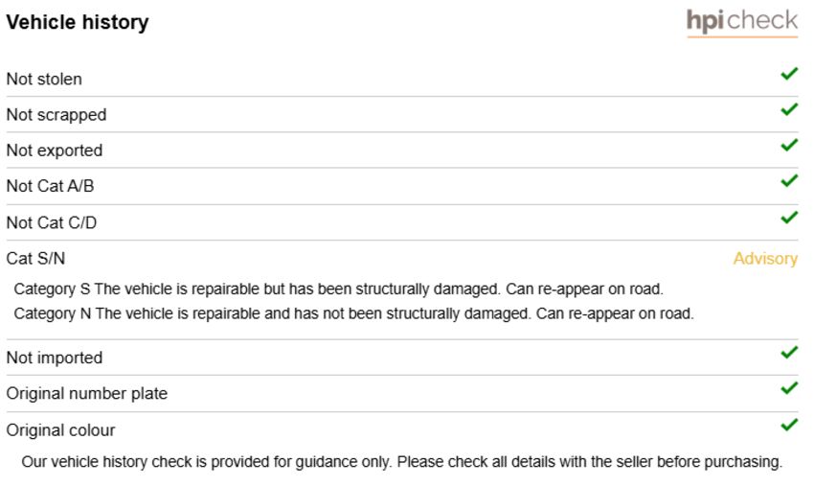This screenshot has width=814, height=486.
Task: Click the yellow Advisory label
Action: (765, 259)
